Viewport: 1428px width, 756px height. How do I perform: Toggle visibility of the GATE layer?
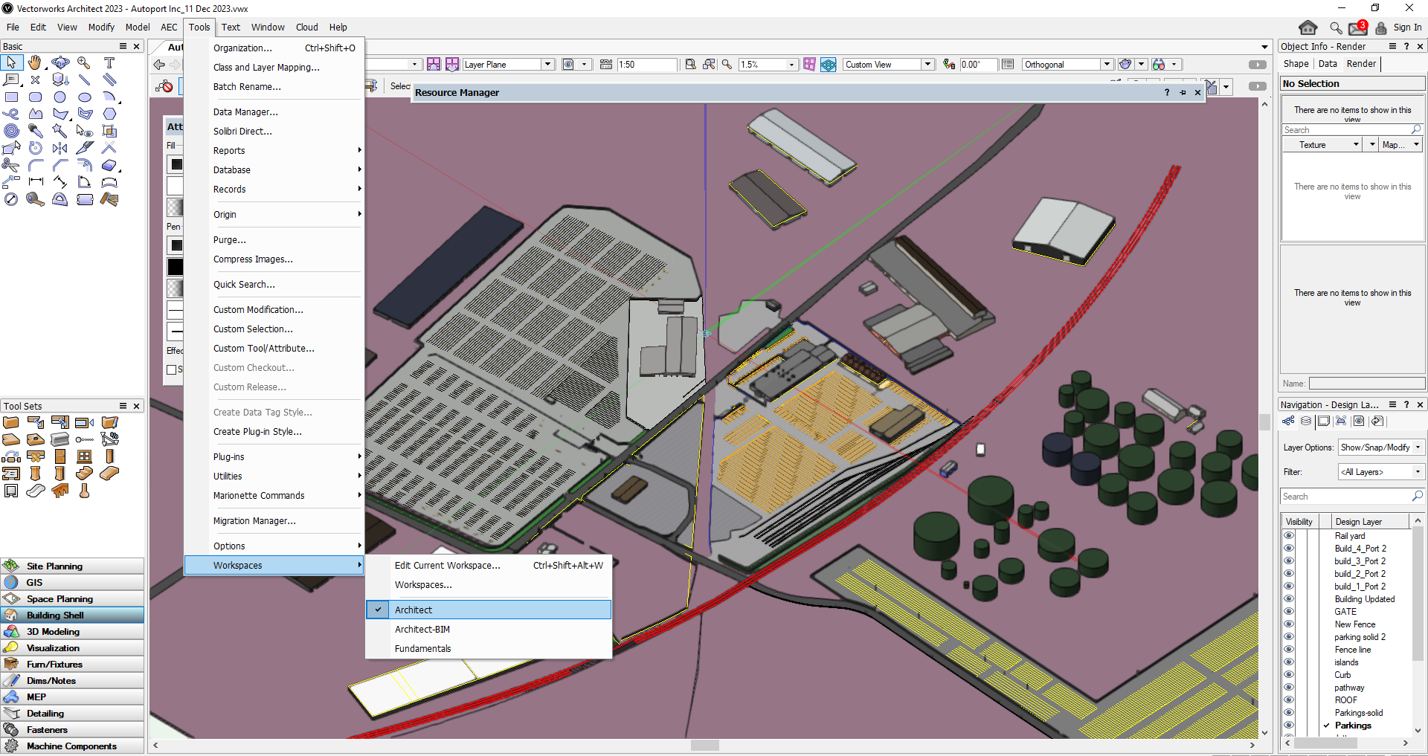(x=1289, y=612)
